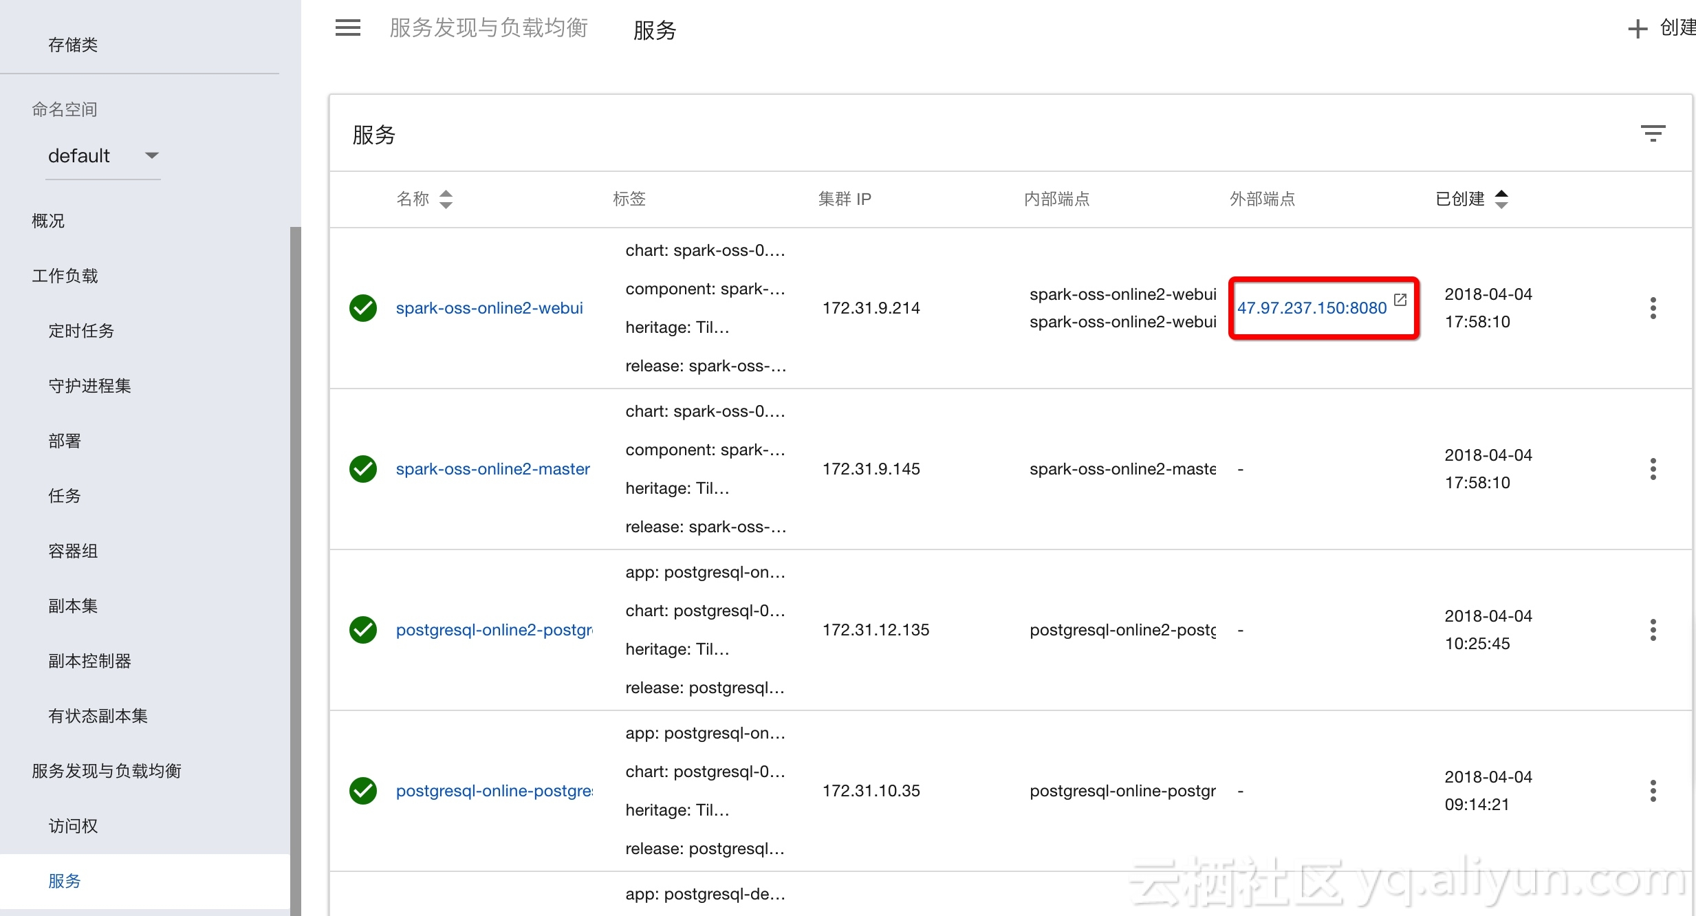This screenshot has height=916, width=1696.
Task: Click green status icon of spark-oss-online2-webui
Action: tap(363, 308)
